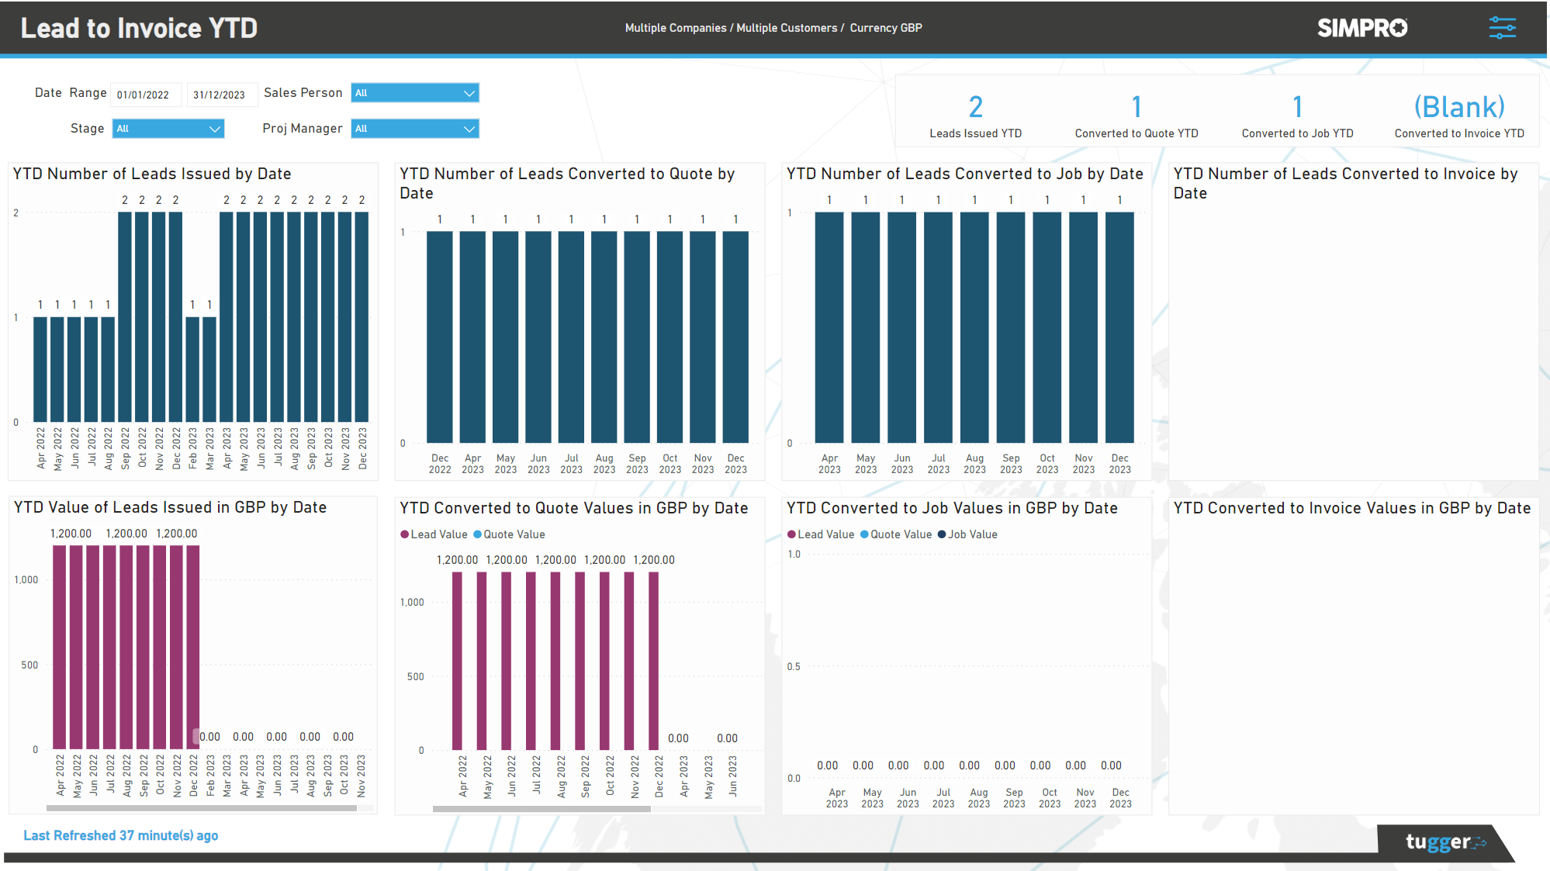
Task: Select the Dec 2022 bar in Quote conversions chart
Action: [x=440, y=334]
